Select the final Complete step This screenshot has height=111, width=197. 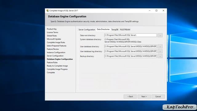click(51, 72)
